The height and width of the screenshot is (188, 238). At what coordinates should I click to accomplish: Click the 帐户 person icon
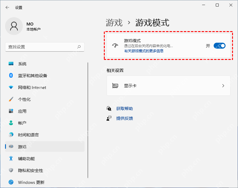(11, 123)
